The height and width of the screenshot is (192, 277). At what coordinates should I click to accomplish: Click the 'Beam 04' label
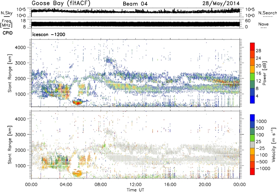pyautogui.click(x=135, y=4)
